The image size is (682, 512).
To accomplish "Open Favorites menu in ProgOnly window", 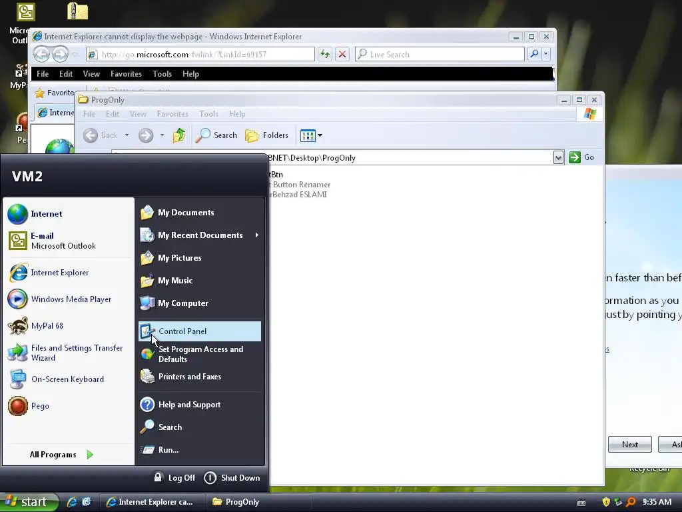I will pyautogui.click(x=172, y=113).
